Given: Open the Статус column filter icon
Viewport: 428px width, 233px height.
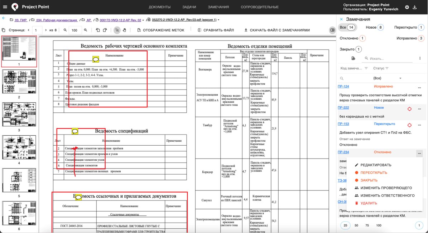Looking at the screenshot, I should click(387, 68).
